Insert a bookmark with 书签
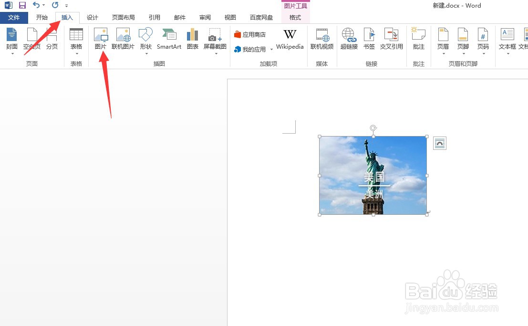Viewport: 528px width, 326px height. [x=369, y=39]
